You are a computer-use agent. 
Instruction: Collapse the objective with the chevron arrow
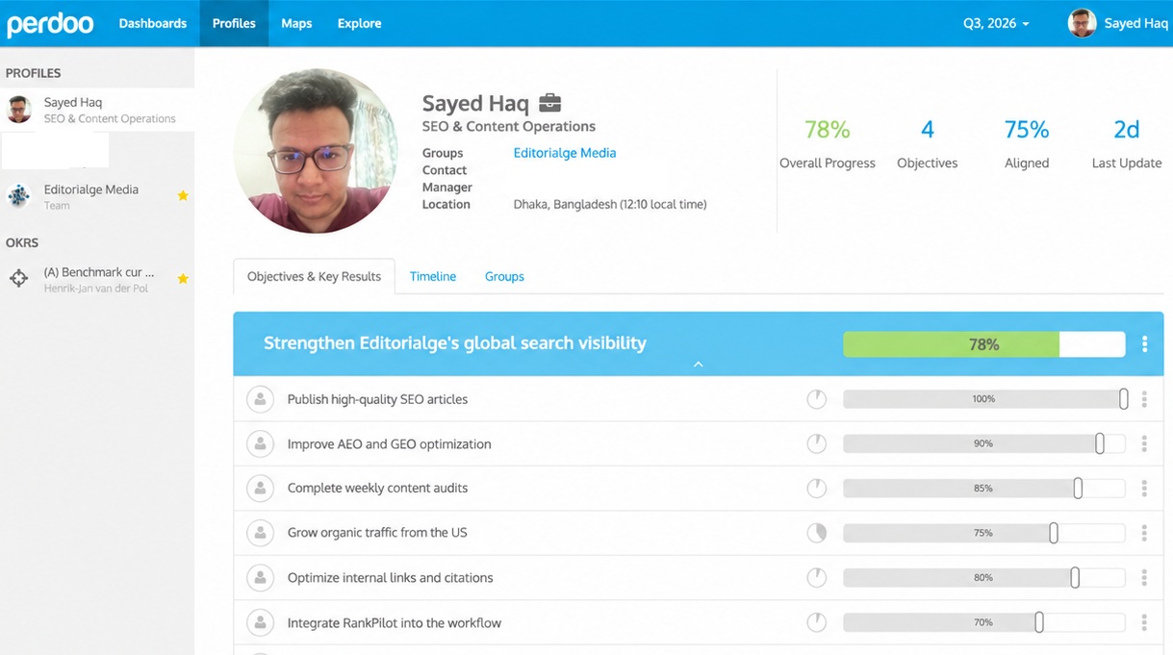pos(699,365)
